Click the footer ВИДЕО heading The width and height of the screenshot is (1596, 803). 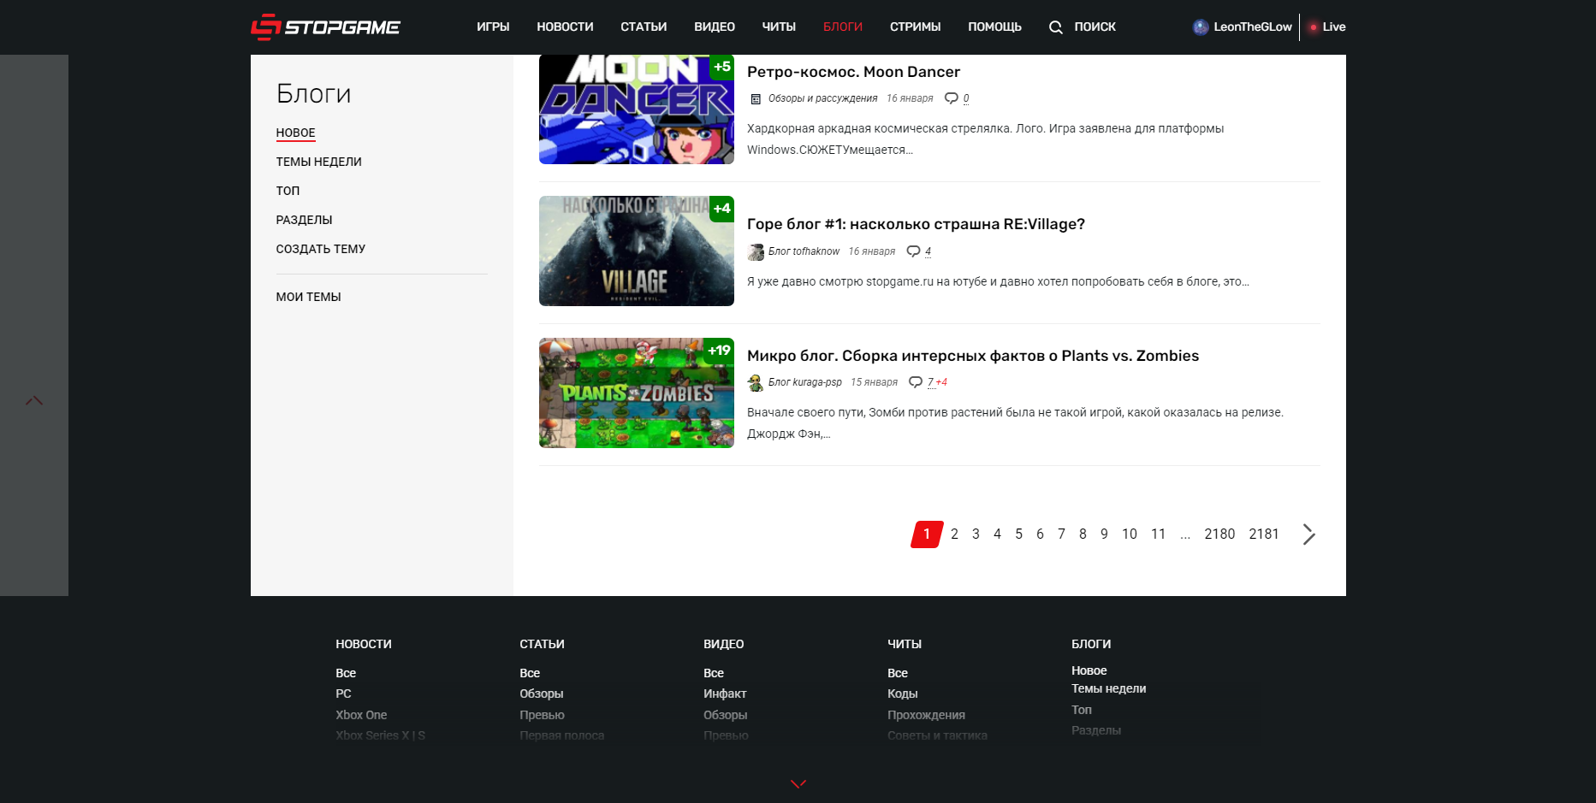[x=723, y=644]
